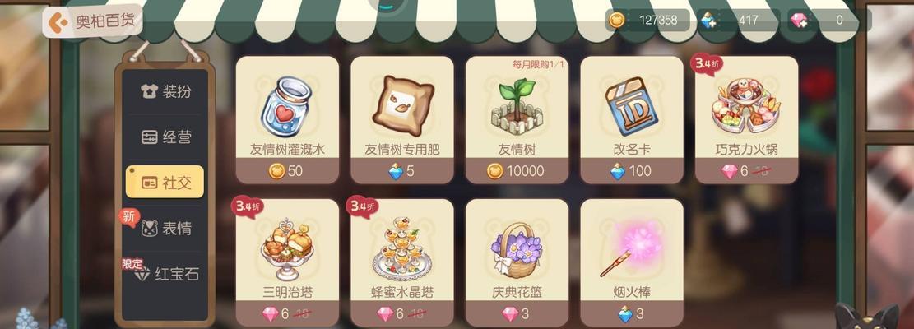Pick the 改名卡 ID card item
Image resolution: width=914 pixels, height=329 pixels.
tap(631, 120)
